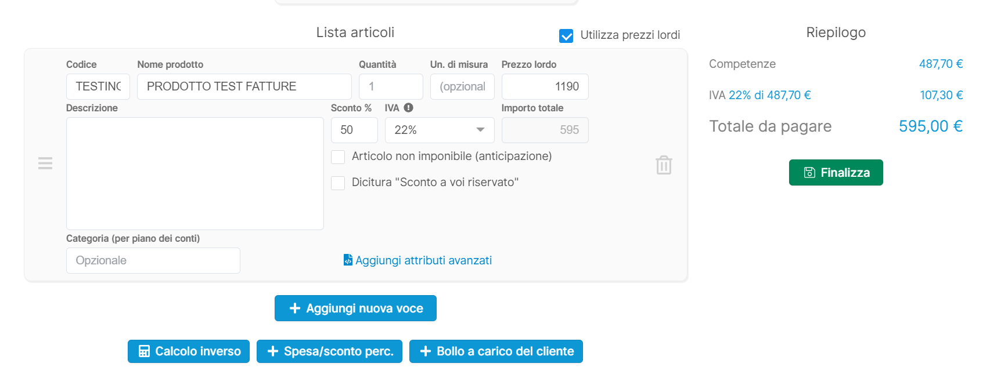The height and width of the screenshot is (378, 990).
Task: Click the plus icon on Bollo a carico
Action: point(426,351)
